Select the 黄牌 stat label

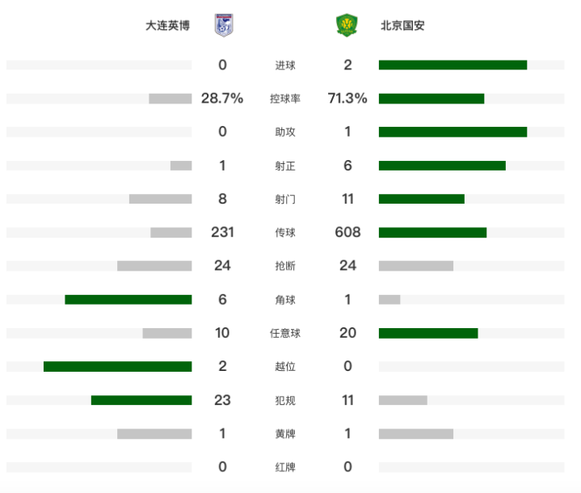[x=285, y=434]
